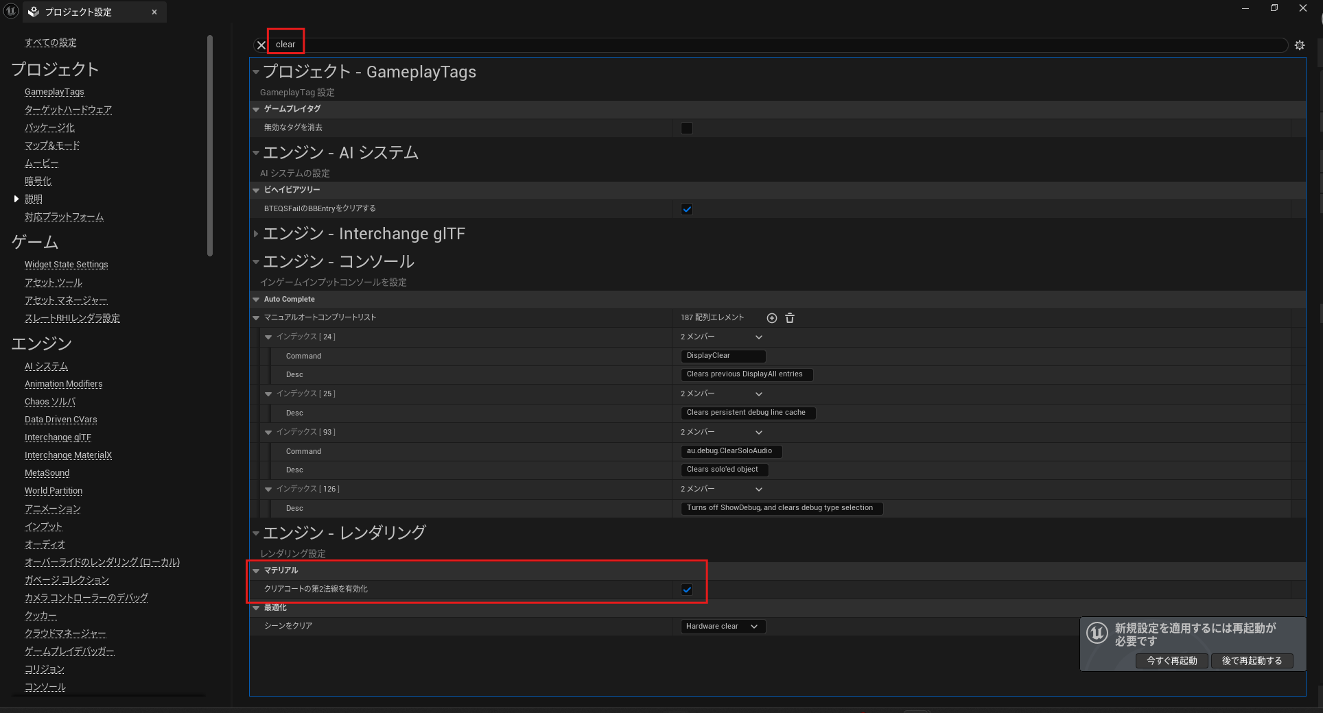This screenshot has height=713, width=1323.
Task: Click the Unreal Engine logo in title bar
Action: 11,11
